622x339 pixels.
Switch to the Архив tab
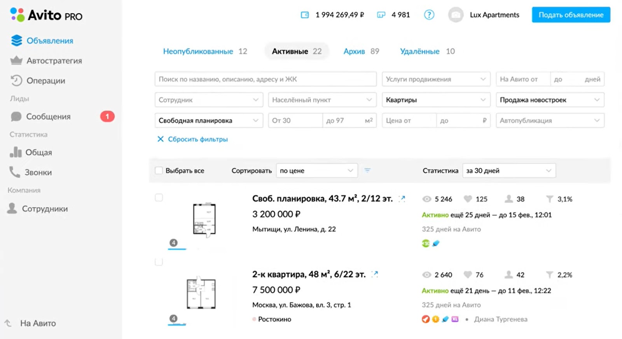354,51
